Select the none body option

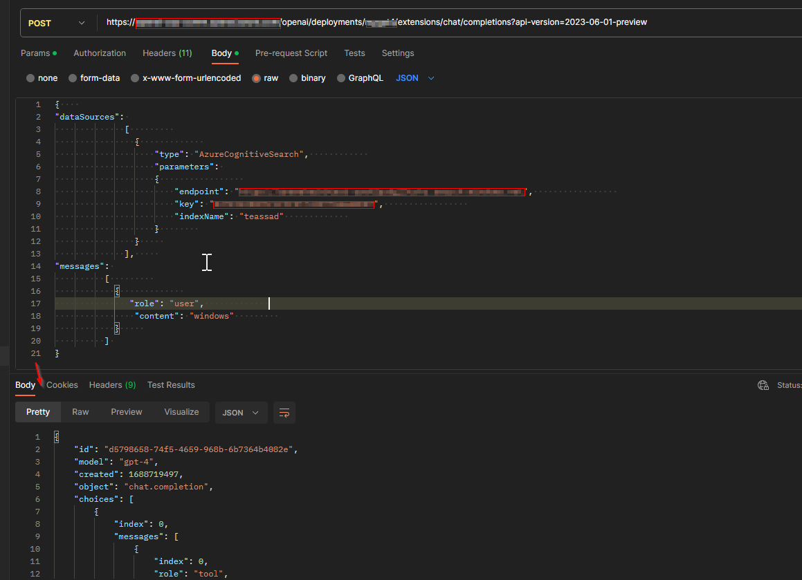[42, 78]
